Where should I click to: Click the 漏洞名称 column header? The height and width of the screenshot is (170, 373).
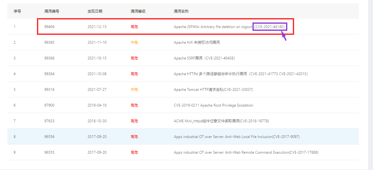coord(181,11)
